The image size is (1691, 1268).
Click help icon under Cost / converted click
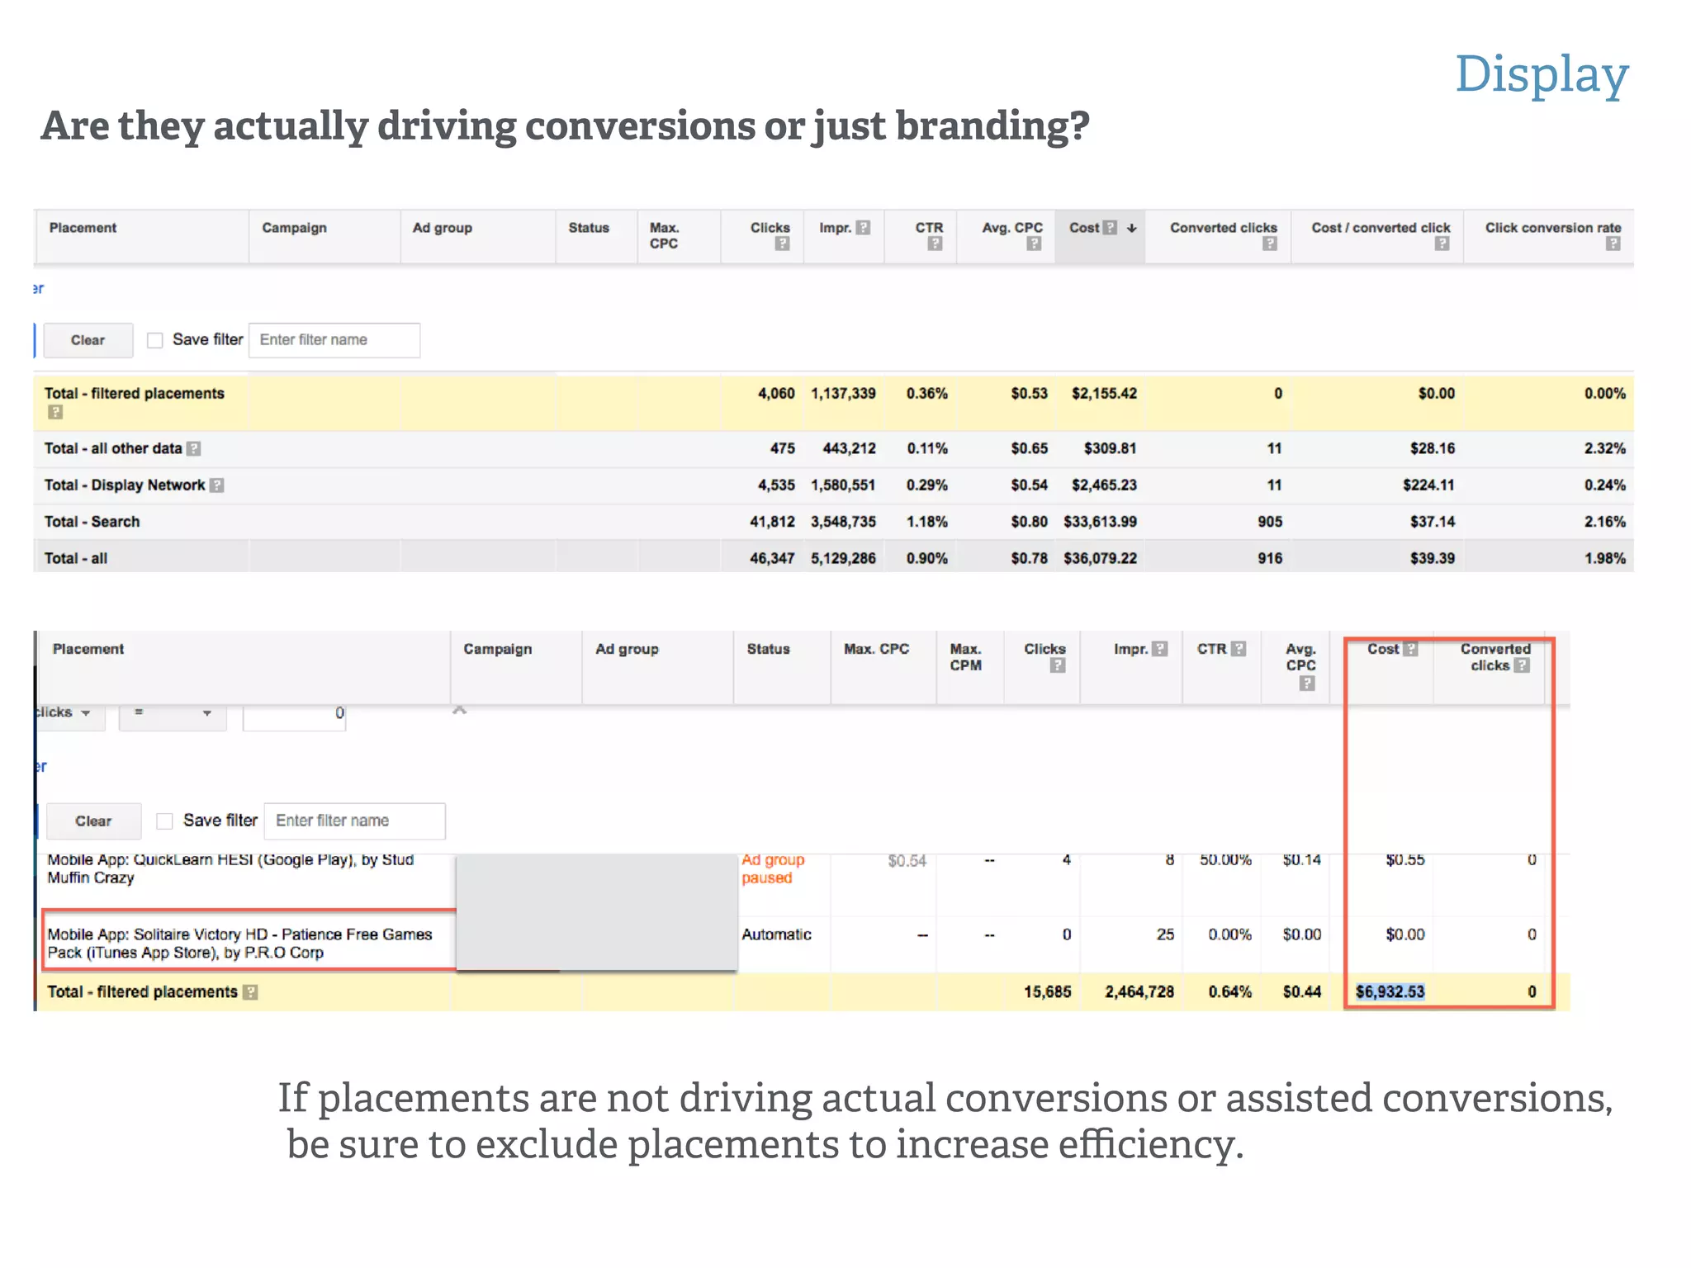(1442, 244)
